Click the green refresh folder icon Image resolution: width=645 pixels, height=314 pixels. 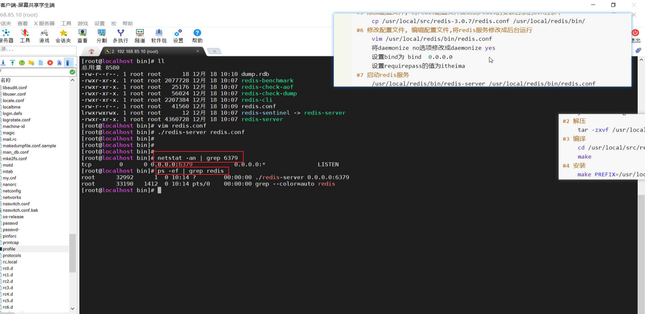tap(22, 63)
